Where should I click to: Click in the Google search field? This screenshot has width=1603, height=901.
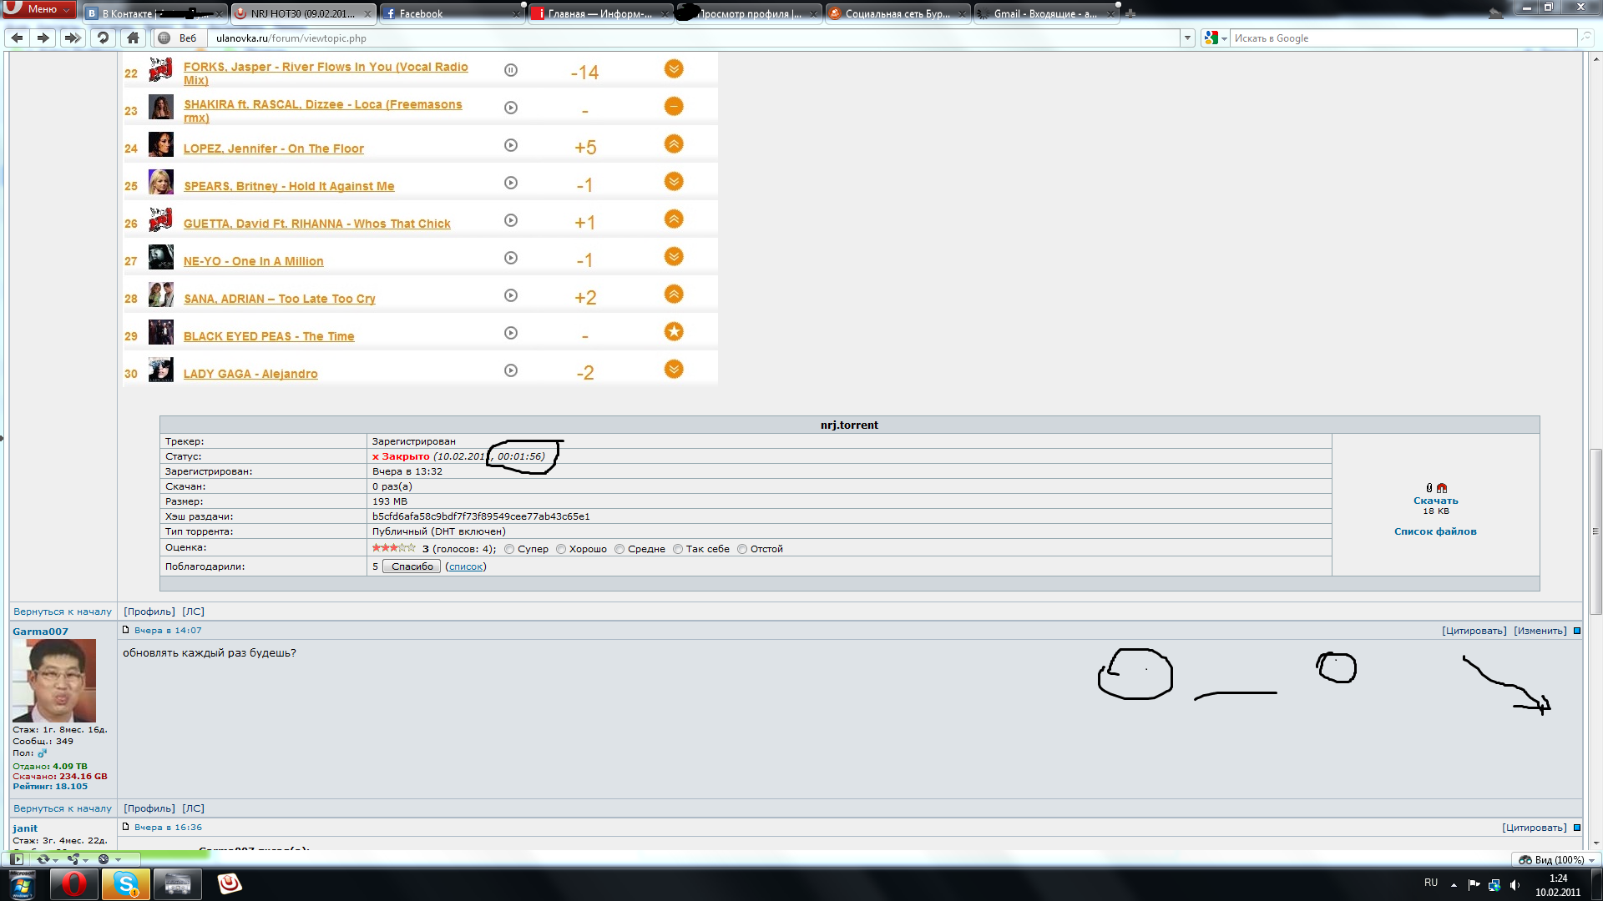pyautogui.click(x=1403, y=38)
